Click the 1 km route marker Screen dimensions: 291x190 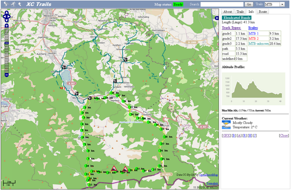pos(85,107)
